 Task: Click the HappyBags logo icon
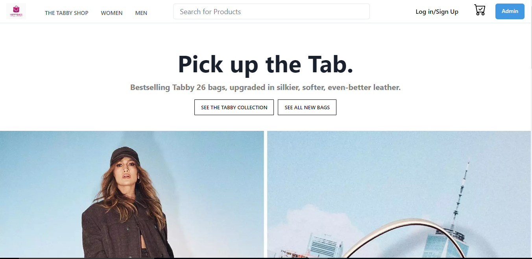pyautogui.click(x=16, y=11)
